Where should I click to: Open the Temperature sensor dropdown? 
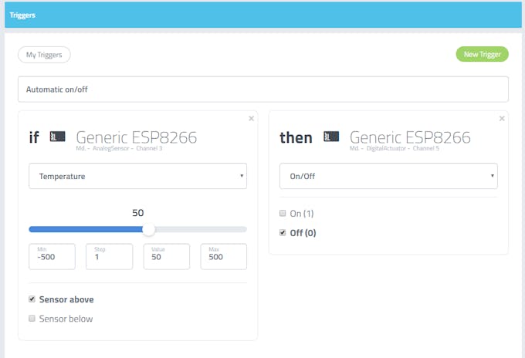click(x=138, y=176)
